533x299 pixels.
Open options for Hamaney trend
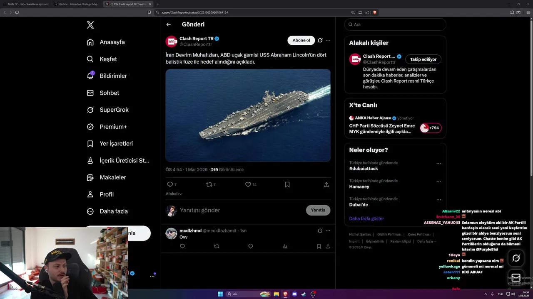(438, 182)
